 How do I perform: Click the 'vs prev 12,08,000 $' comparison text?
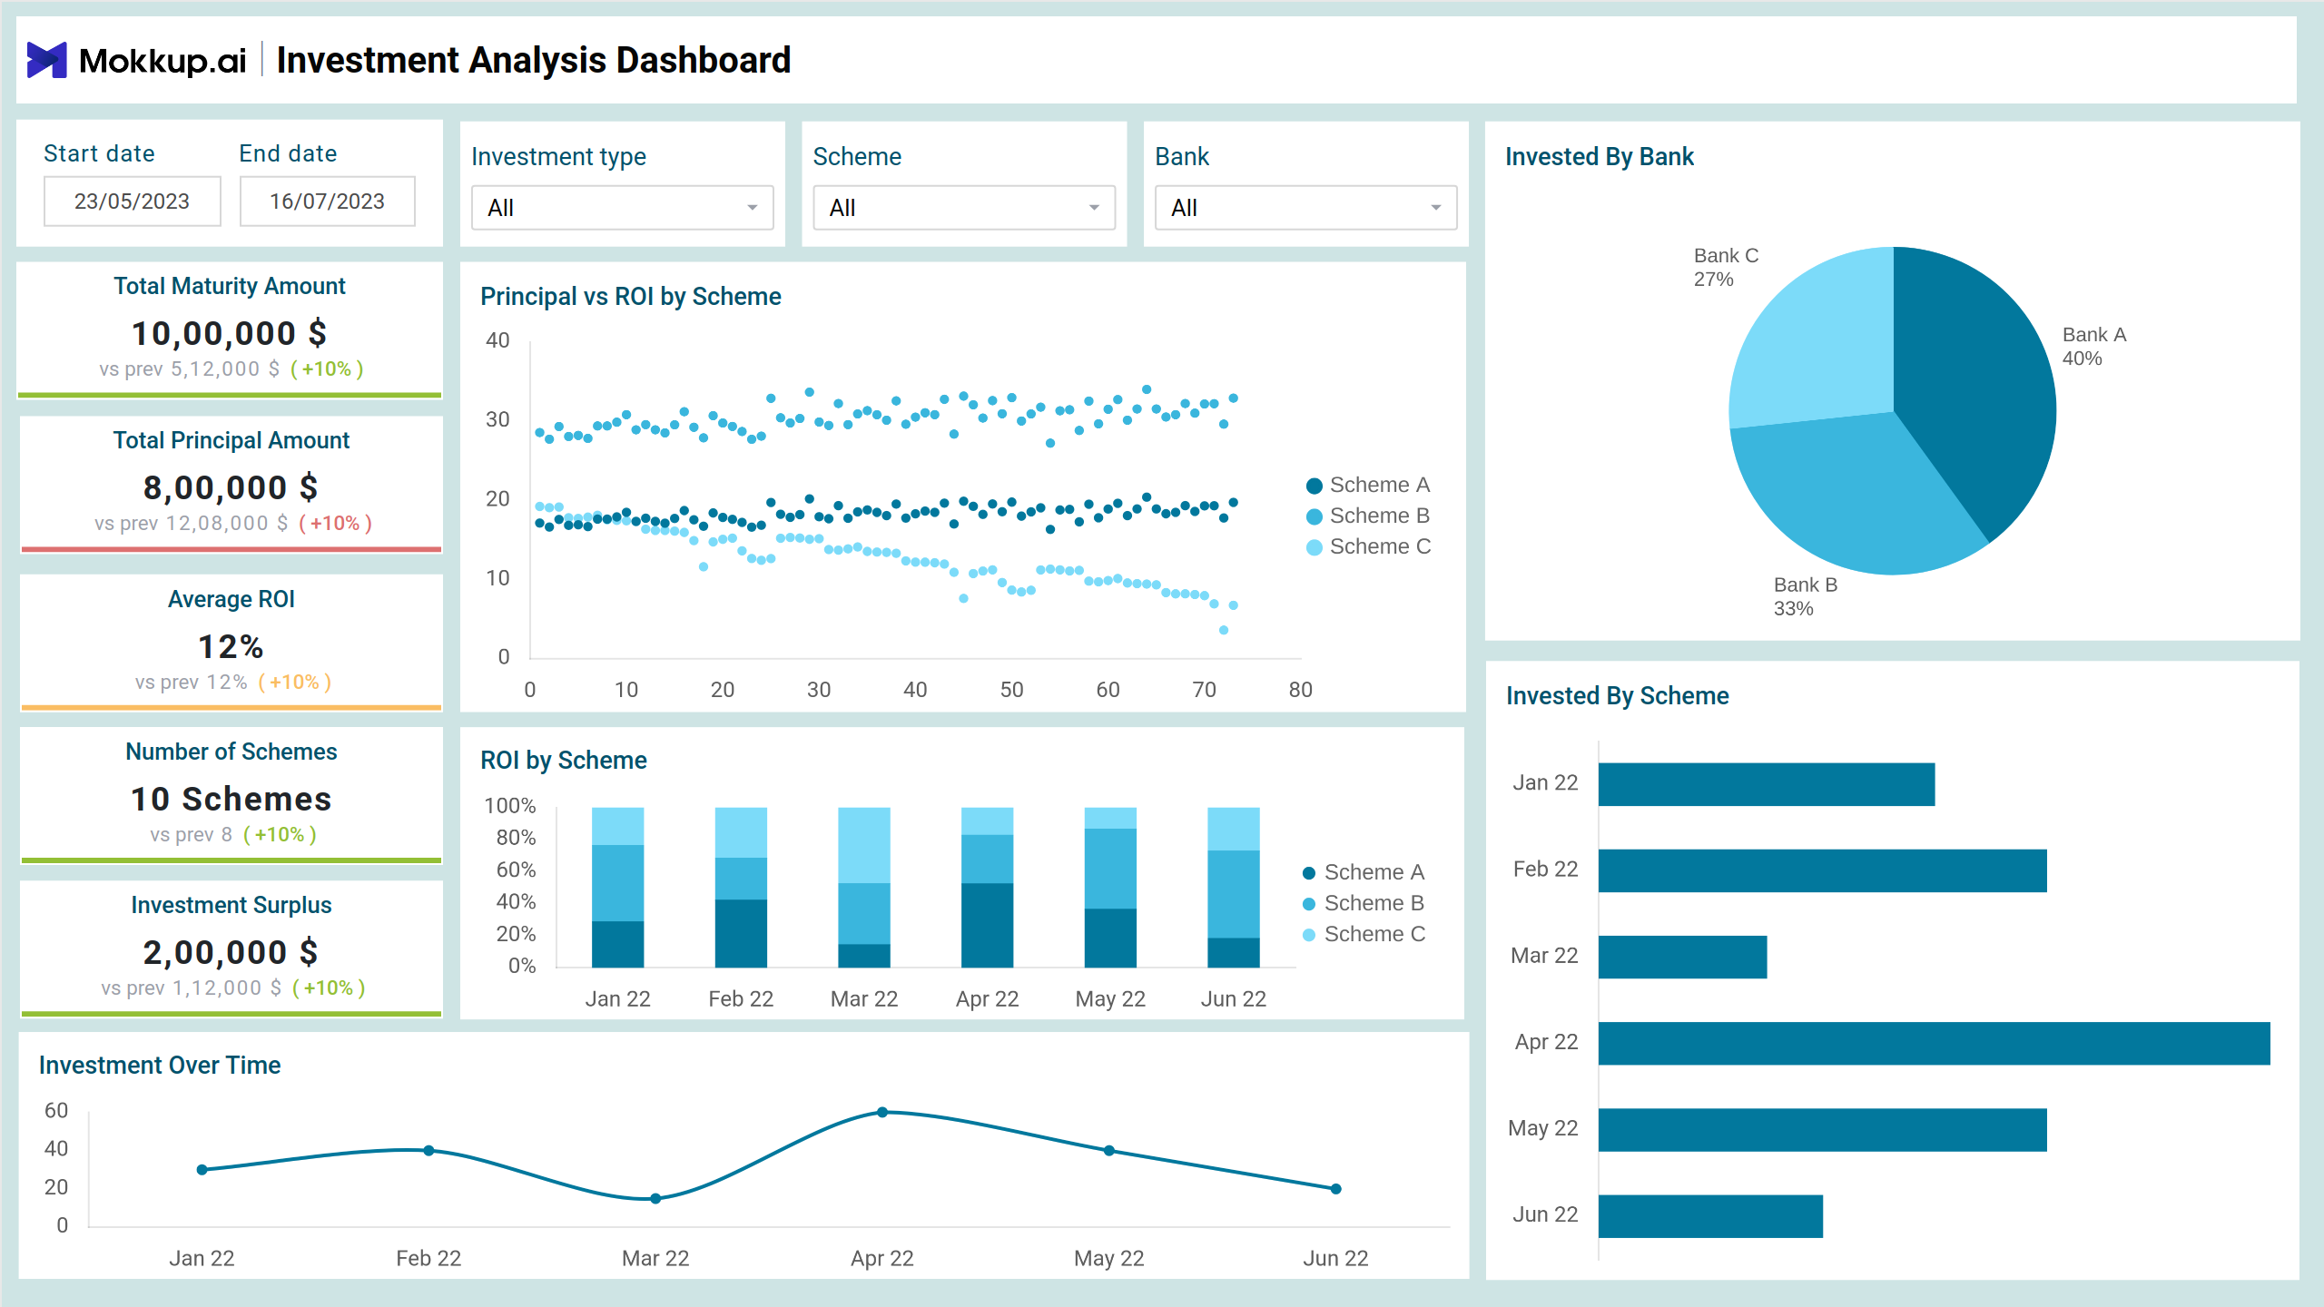pyautogui.click(x=192, y=524)
